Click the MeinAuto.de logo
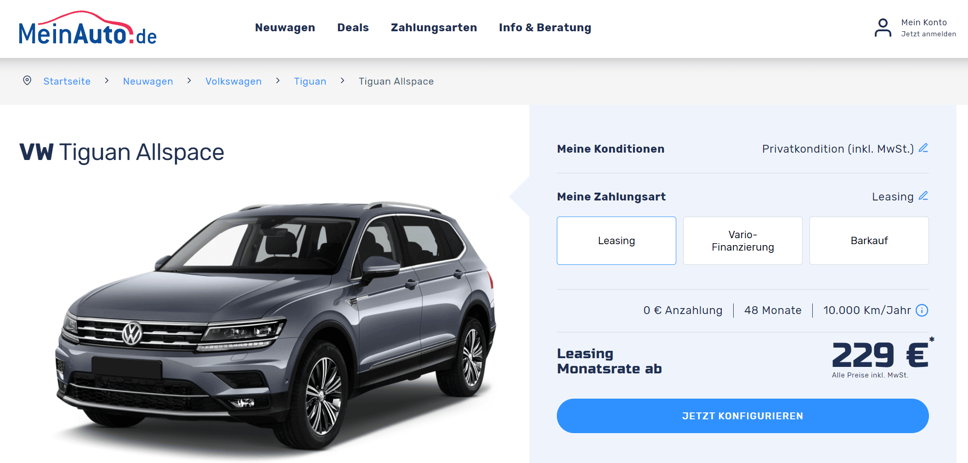This screenshot has height=463, width=968. tap(88, 28)
